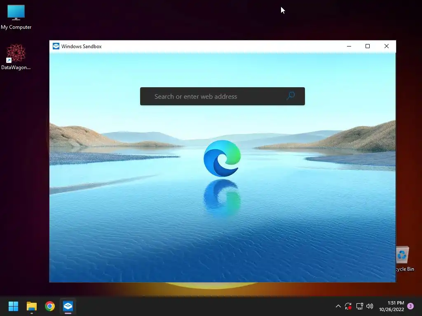The height and width of the screenshot is (316, 422).
Task: Open the network status tray icon
Action: (x=359, y=306)
